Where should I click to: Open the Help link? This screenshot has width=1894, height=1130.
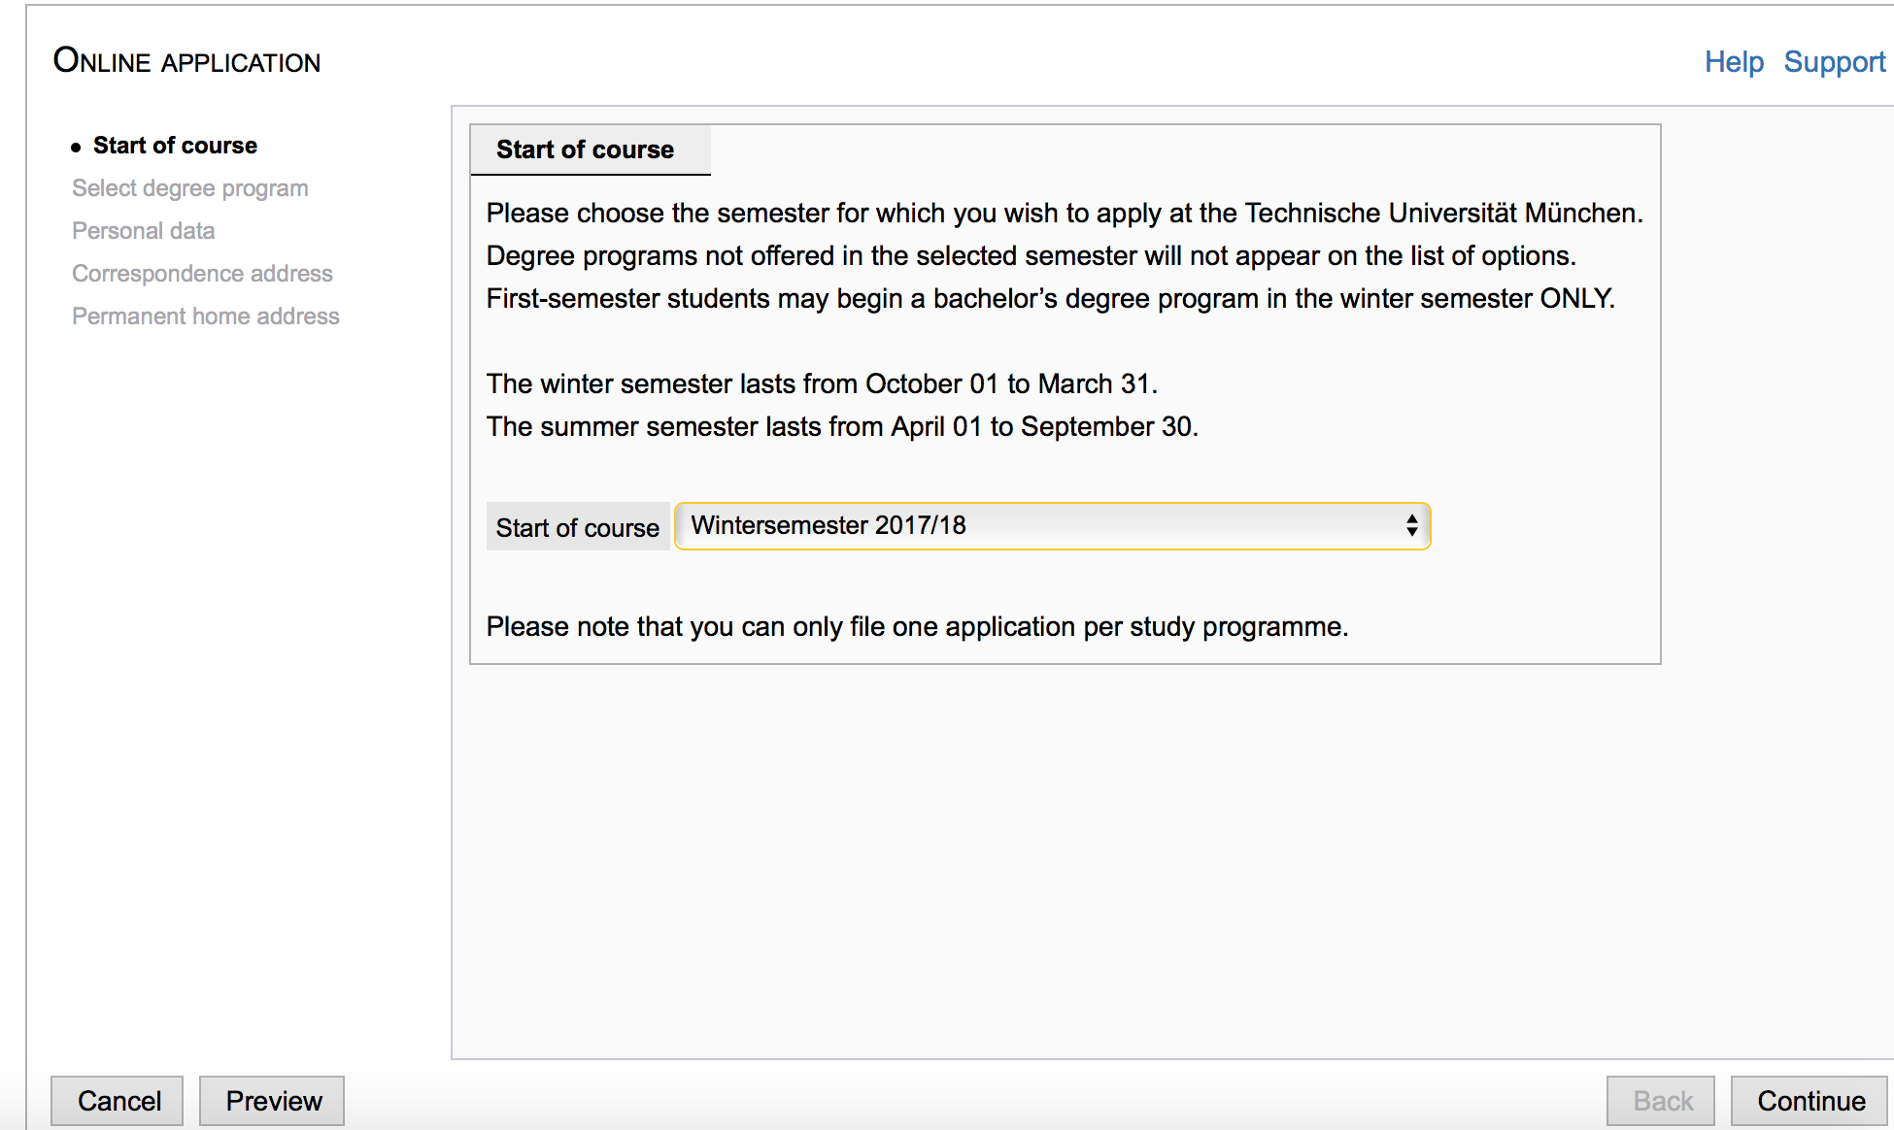tap(1734, 62)
